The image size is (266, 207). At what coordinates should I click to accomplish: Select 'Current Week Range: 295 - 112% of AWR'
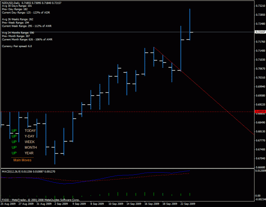tap(27, 26)
